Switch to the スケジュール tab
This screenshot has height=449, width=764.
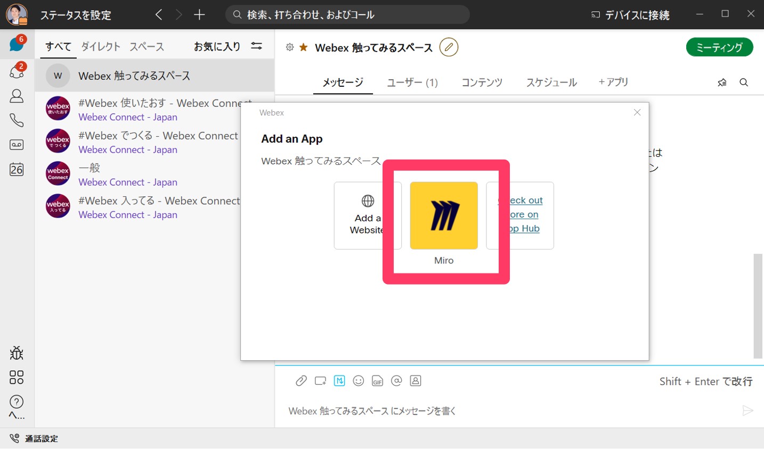click(x=551, y=82)
